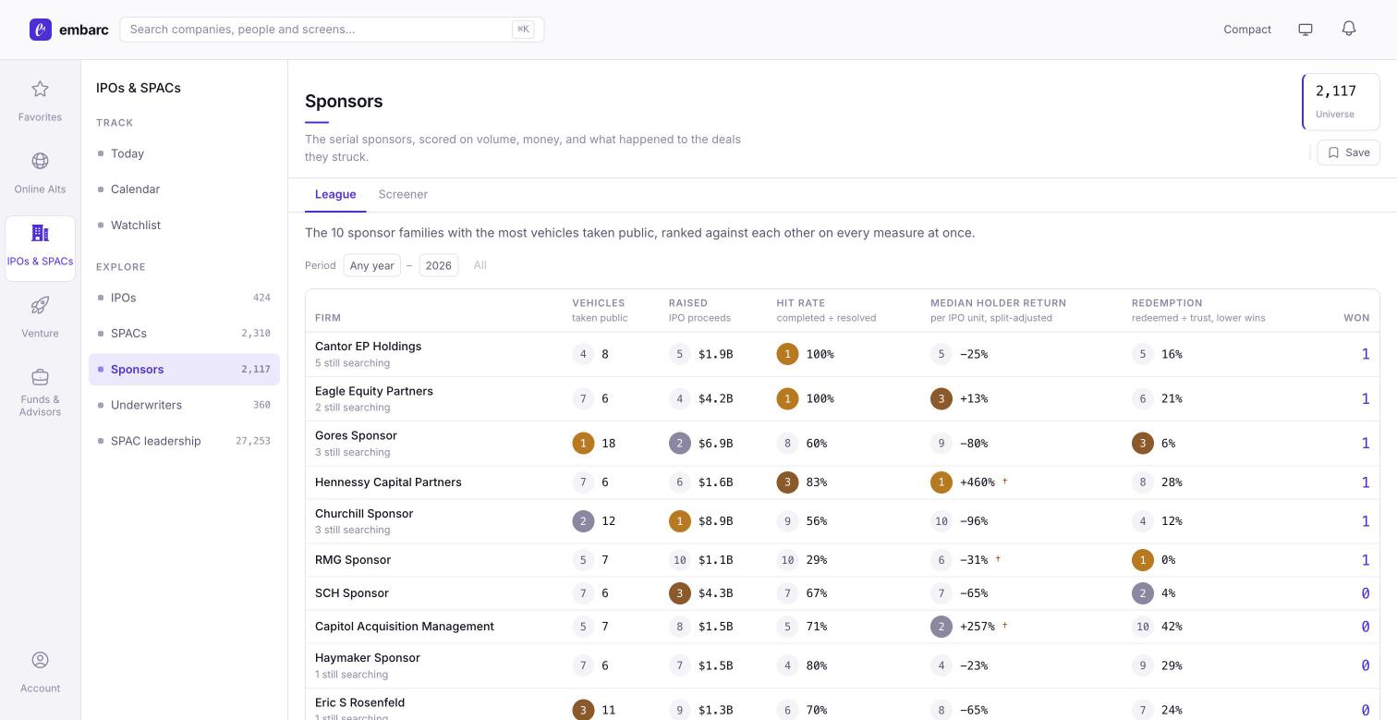Viewport: 1397px width, 720px height.
Task: Open Watchlist in sidebar
Action: coord(184,226)
